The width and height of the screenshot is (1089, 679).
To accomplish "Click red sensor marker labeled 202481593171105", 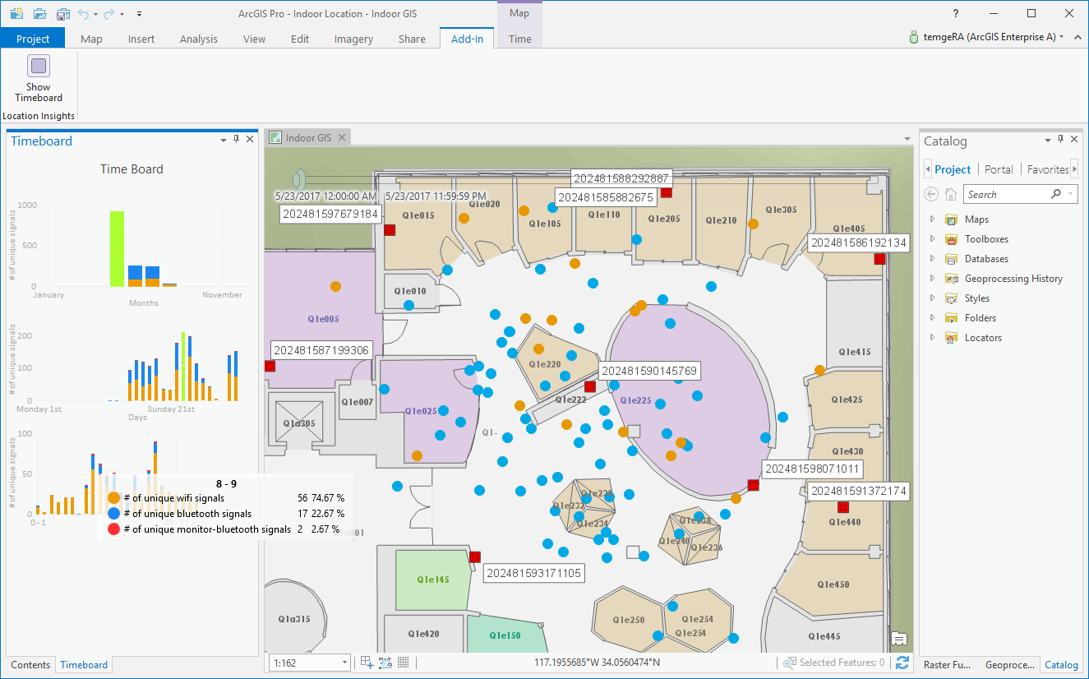I will click(x=474, y=557).
